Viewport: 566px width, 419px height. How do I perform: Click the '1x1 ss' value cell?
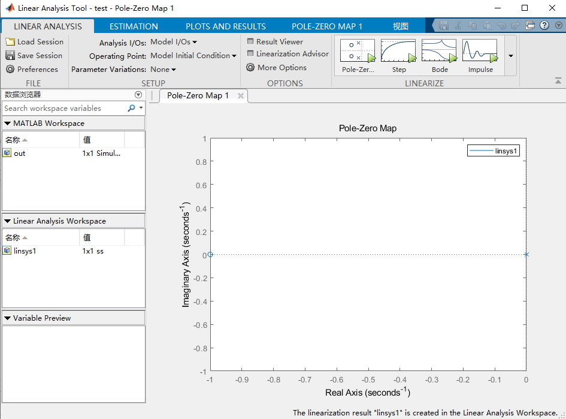click(93, 251)
